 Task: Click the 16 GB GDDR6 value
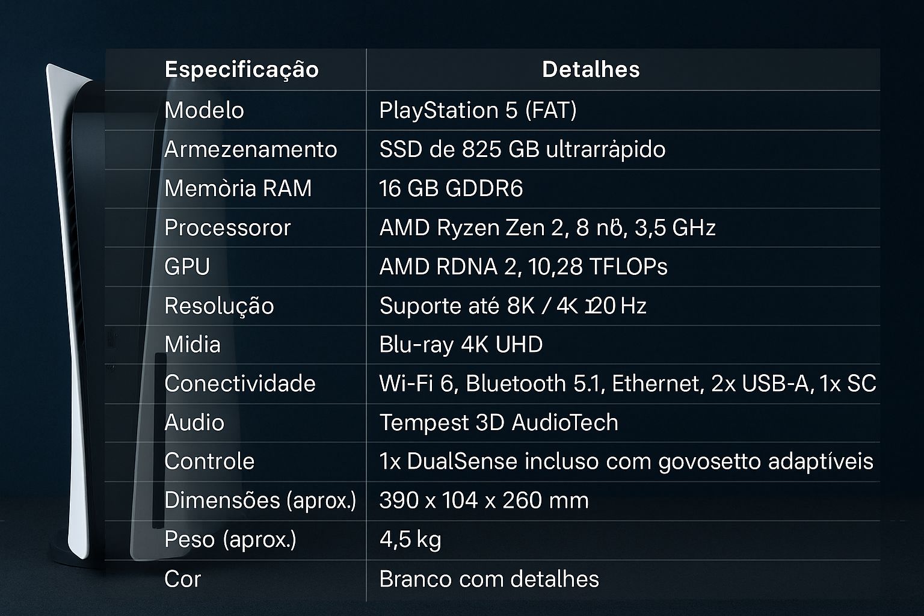[451, 189]
